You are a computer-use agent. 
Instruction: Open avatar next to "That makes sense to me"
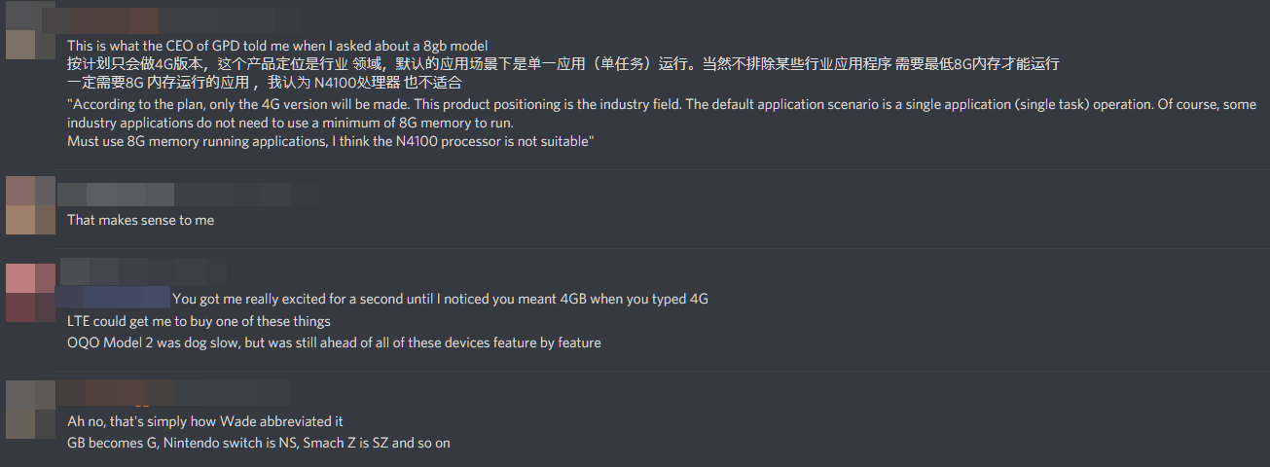(30, 205)
